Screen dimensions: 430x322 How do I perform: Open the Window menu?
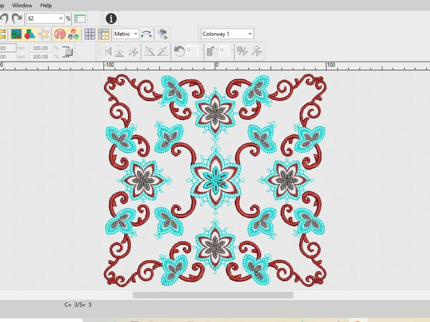(x=22, y=5)
